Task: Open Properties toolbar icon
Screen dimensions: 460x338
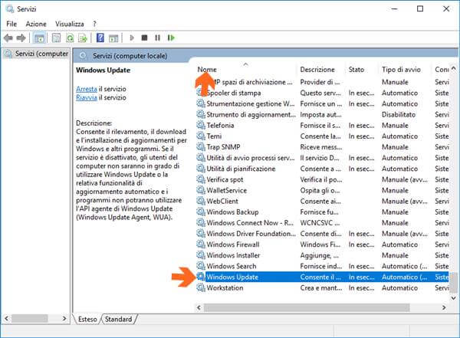Action: [x=56, y=38]
